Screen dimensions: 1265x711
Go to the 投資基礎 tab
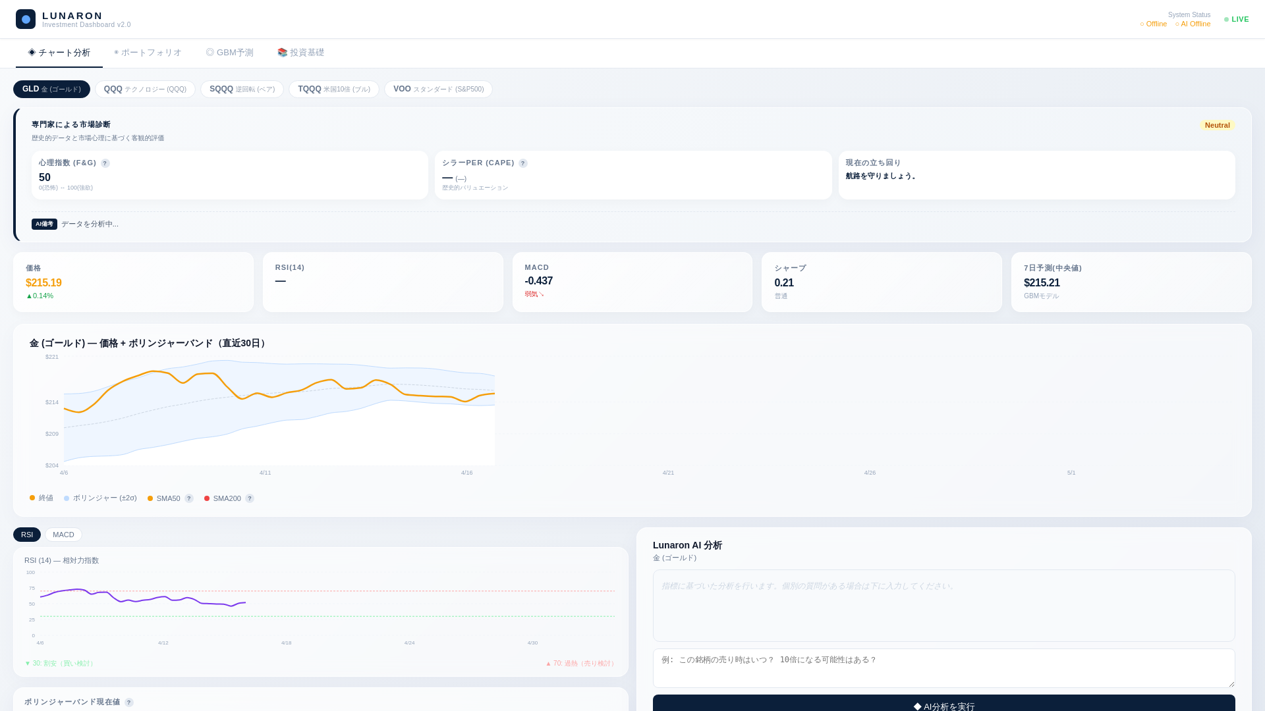pyautogui.click(x=300, y=53)
